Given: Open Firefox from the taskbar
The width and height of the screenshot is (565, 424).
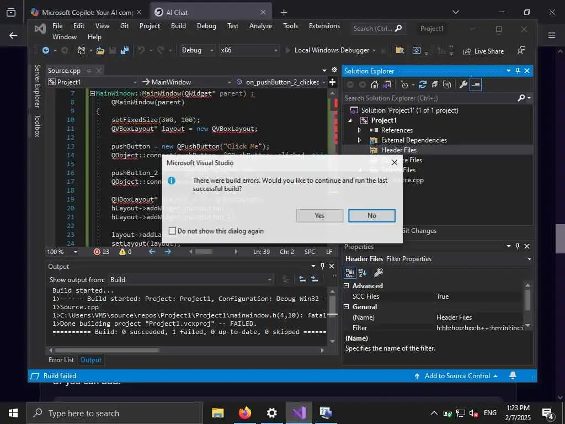Looking at the screenshot, I should click(x=244, y=413).
